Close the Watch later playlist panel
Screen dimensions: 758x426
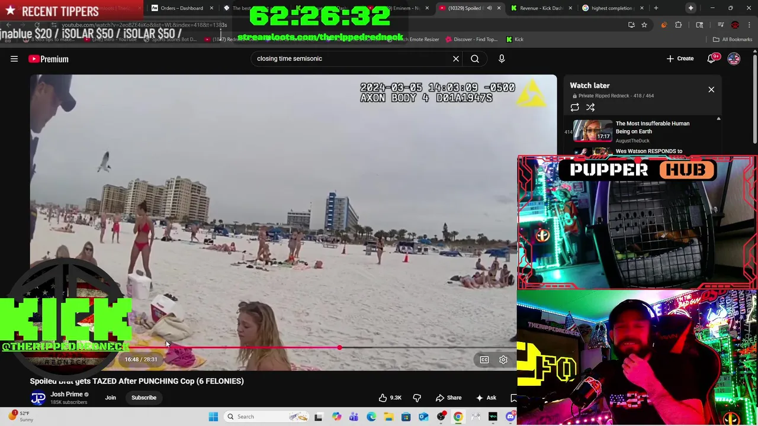pyautogui.click(x=711, y=89)
